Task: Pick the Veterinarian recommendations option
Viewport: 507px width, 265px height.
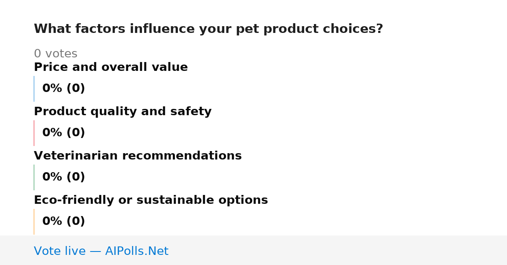Action: [x=138, y=156]
